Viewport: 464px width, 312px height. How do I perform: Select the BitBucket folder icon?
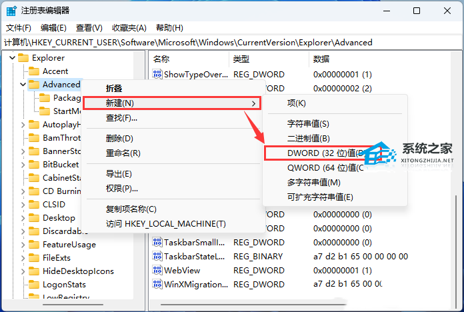(x=34, y=164)
